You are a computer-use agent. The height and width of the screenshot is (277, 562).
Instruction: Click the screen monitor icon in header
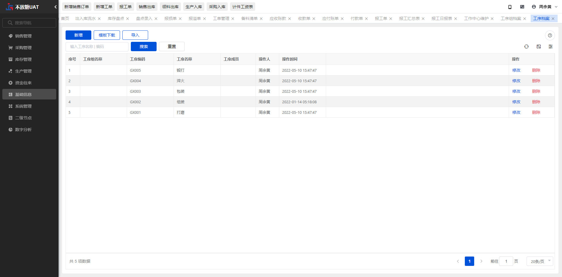click(522, 7)
